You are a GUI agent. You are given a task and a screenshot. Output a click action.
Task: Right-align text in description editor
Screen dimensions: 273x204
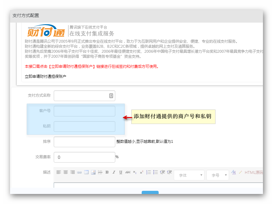73,172
